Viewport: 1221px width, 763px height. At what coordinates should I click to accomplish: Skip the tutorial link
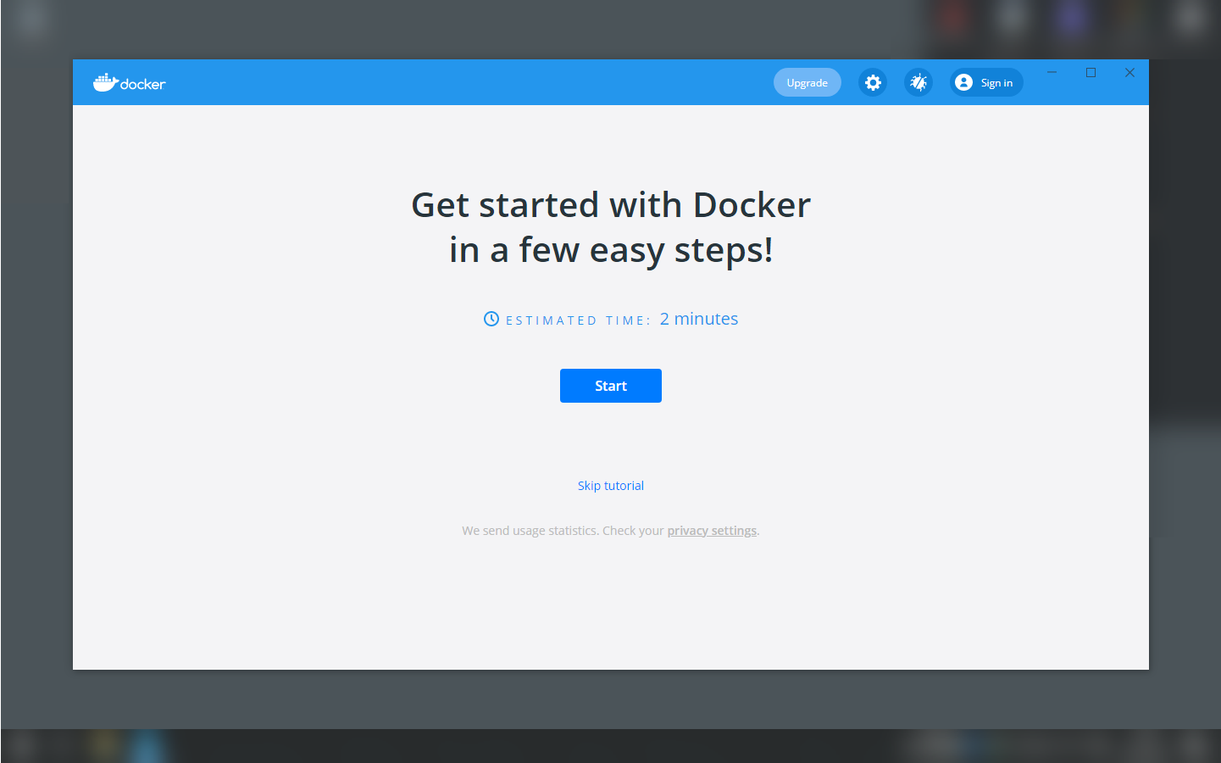[x=610, y=486]
